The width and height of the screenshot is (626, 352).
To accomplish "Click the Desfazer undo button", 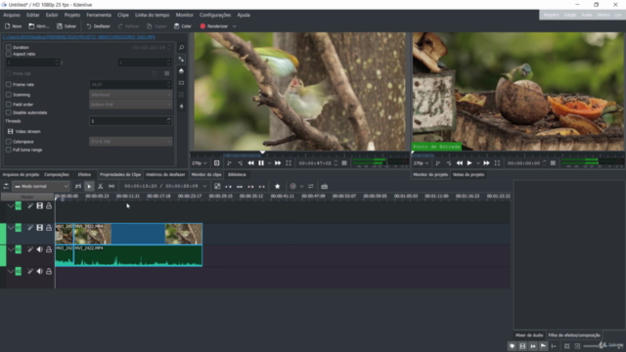I will (x=98, y=26).
